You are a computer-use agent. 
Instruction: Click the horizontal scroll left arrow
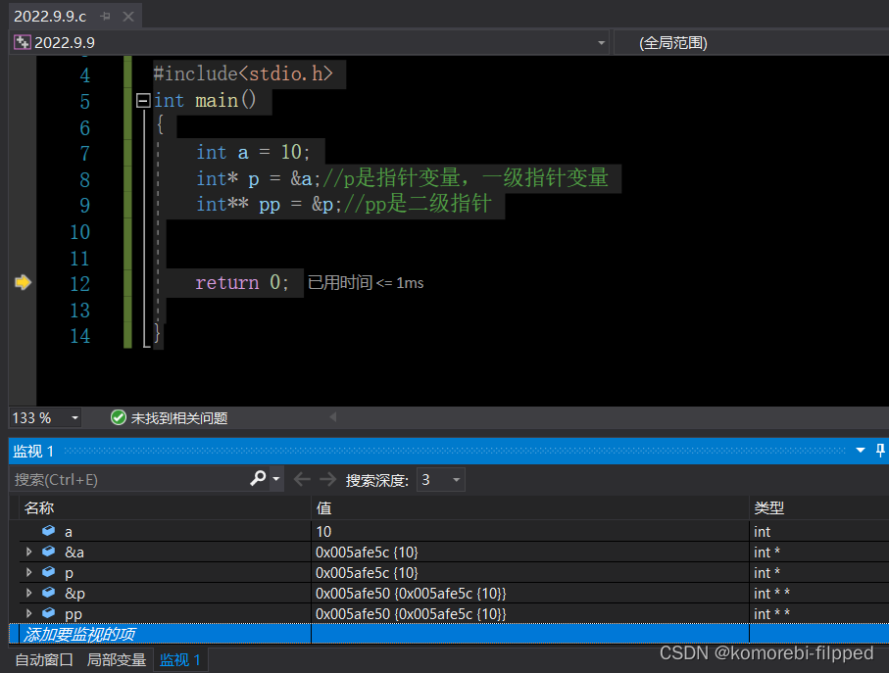coord(333,417)
